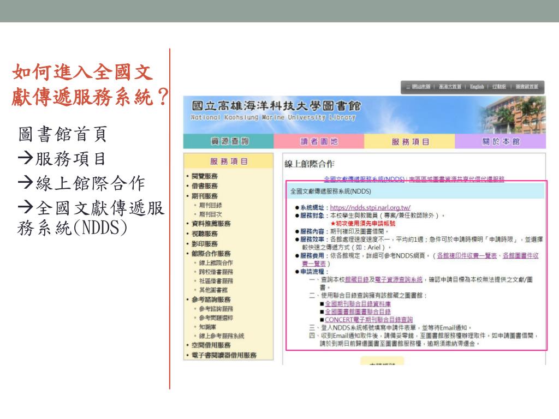Open the 館藏目錄 link in 申請流程

[357, 279]
